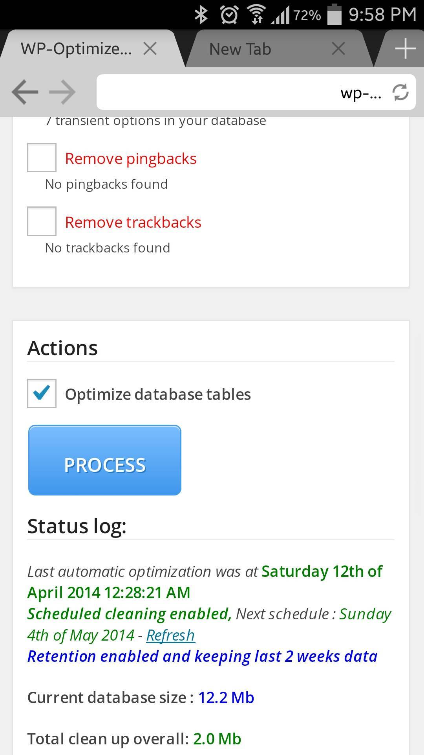Tap the browser back arrow

pyautogui.click(x=25, y=92)
